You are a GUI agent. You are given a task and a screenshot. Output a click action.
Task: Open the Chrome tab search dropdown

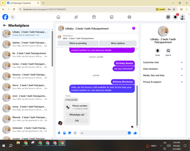[3, 3]
